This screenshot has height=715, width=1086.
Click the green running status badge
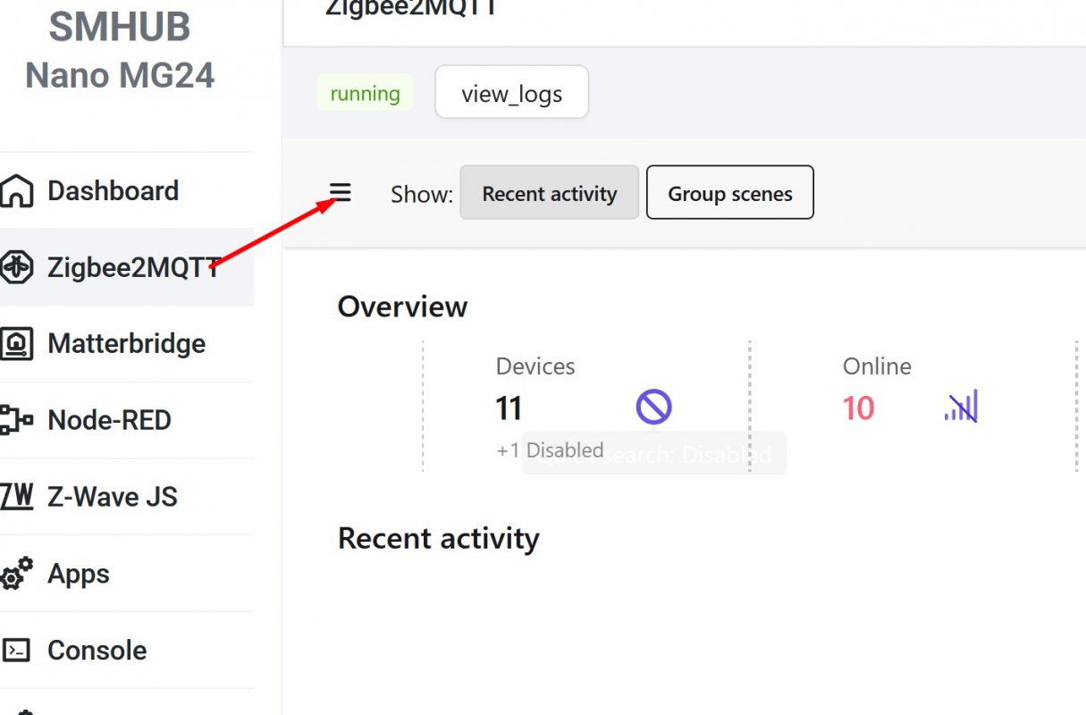click(x=365, y=93)
